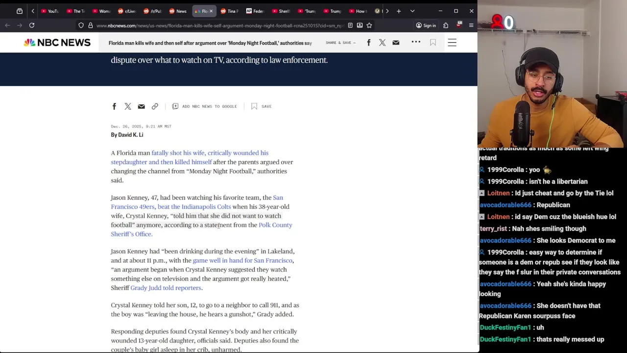Open Polk County Sheriff's Office link
Viewport: 627px width, 353px height.
pos(201,229)
